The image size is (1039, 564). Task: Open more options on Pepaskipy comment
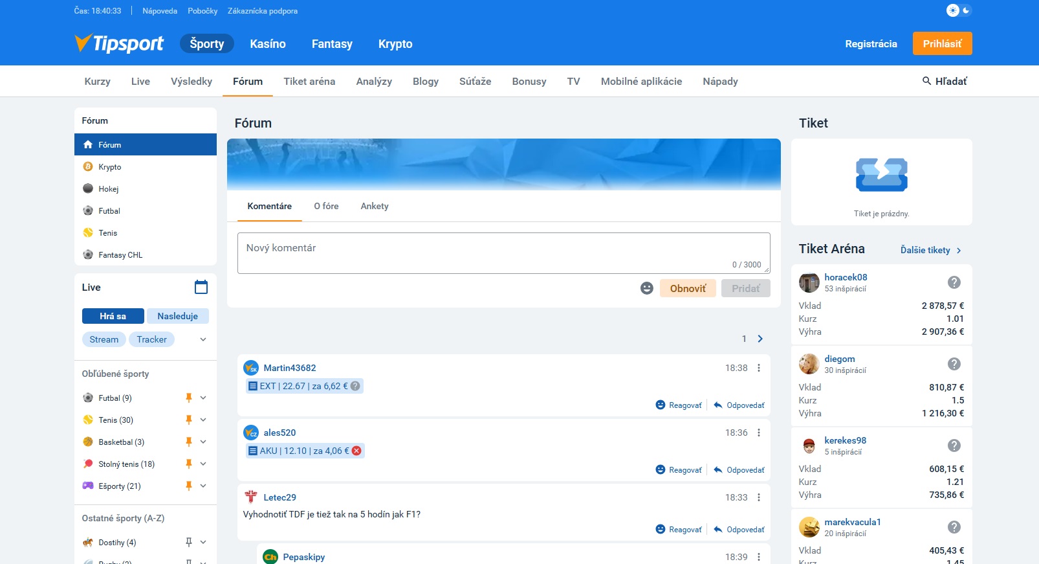pos(759,557)
